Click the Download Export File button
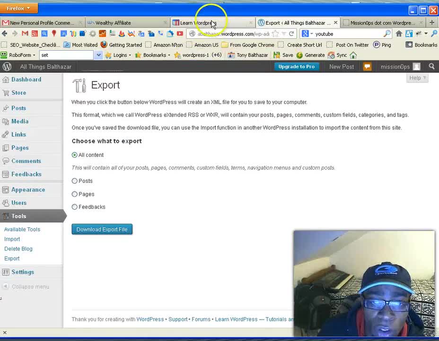Image resolution: width=439 pixels, height=341 pixels. coord(102,229)
